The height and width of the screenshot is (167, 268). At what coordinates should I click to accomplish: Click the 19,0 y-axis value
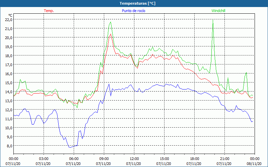click(x=9, y=47)
